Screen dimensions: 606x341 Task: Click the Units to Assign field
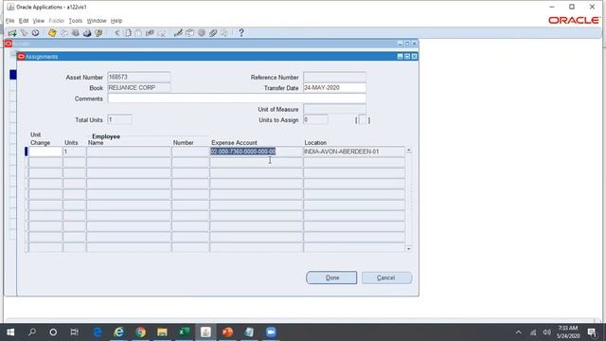(x=315, y=120)
